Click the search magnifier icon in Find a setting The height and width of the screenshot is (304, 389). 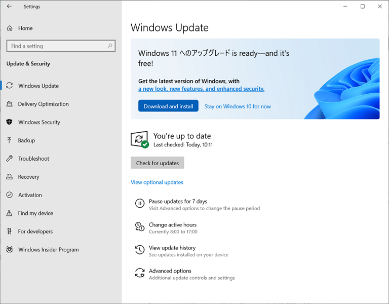109,46
